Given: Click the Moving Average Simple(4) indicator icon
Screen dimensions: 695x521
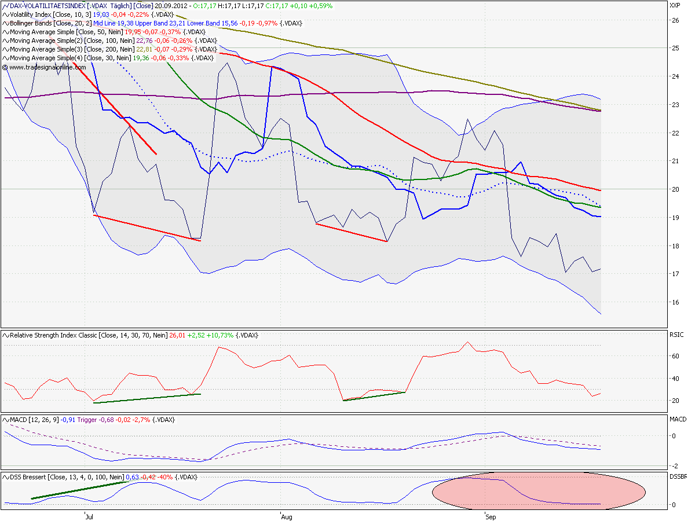Looking at the screenshot, I should (x=5, y=58).
